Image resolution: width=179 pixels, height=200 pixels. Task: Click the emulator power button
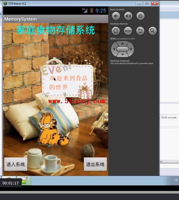pos(141,16)
